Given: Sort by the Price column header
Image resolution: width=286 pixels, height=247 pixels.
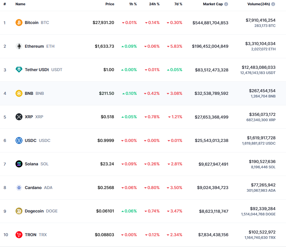Looking at the screenshot, I should 110,4.
